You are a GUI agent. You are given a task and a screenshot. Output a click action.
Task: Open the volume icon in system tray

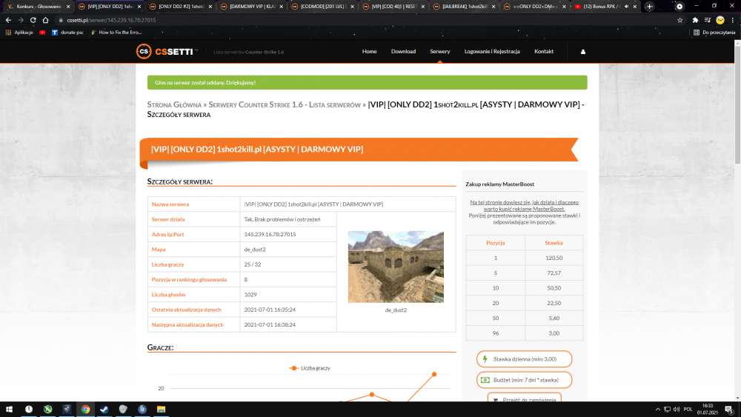click(x=677, y=410)
